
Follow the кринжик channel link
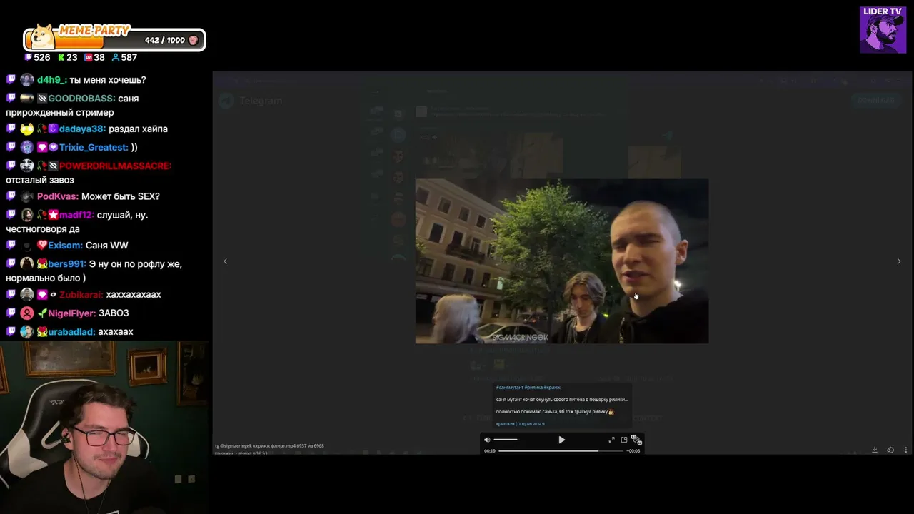505,424
